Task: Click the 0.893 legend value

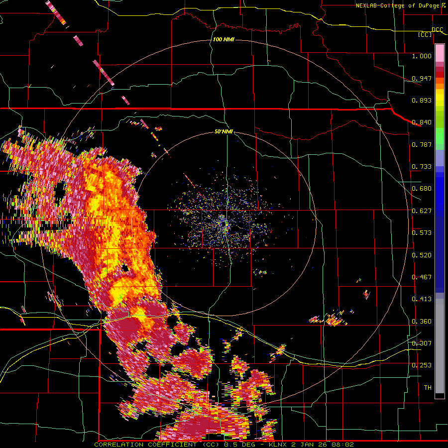Action: [x=422, y=100]
